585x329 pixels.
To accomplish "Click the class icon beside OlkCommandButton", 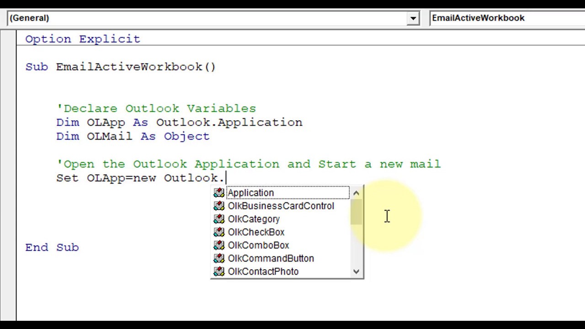I will click(219, 259).
